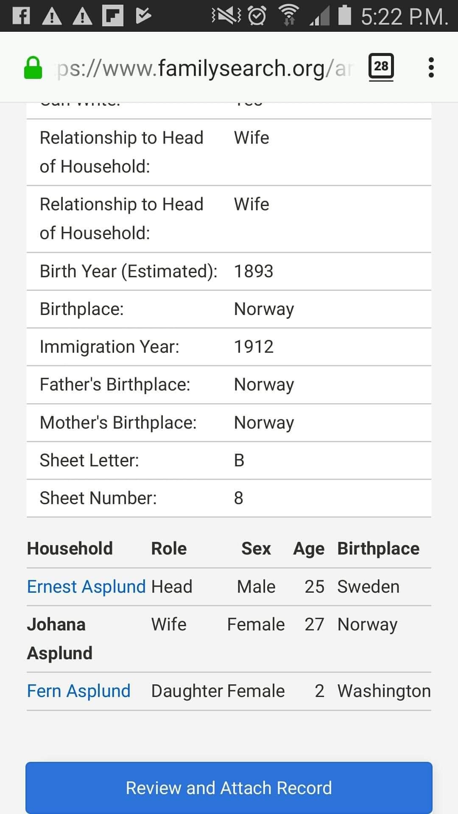Tap the familysearch.org address bar
The image size is (458, 814).
tap(204, 68)
